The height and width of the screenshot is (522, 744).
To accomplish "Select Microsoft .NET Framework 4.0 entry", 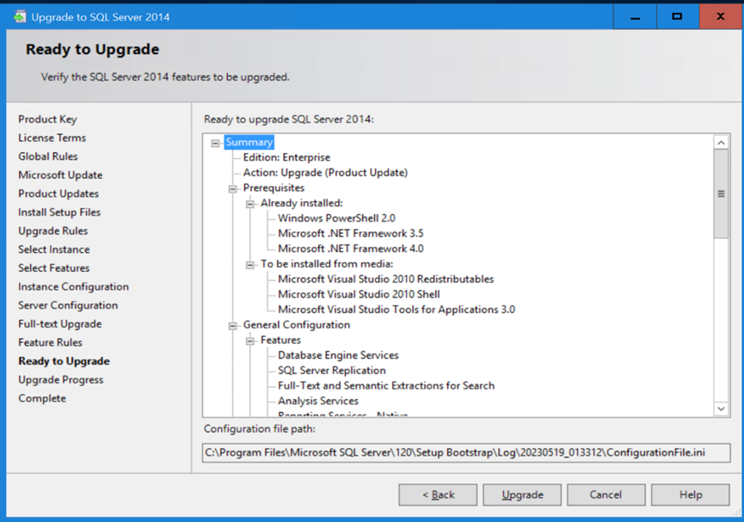I will pos(351,249).
